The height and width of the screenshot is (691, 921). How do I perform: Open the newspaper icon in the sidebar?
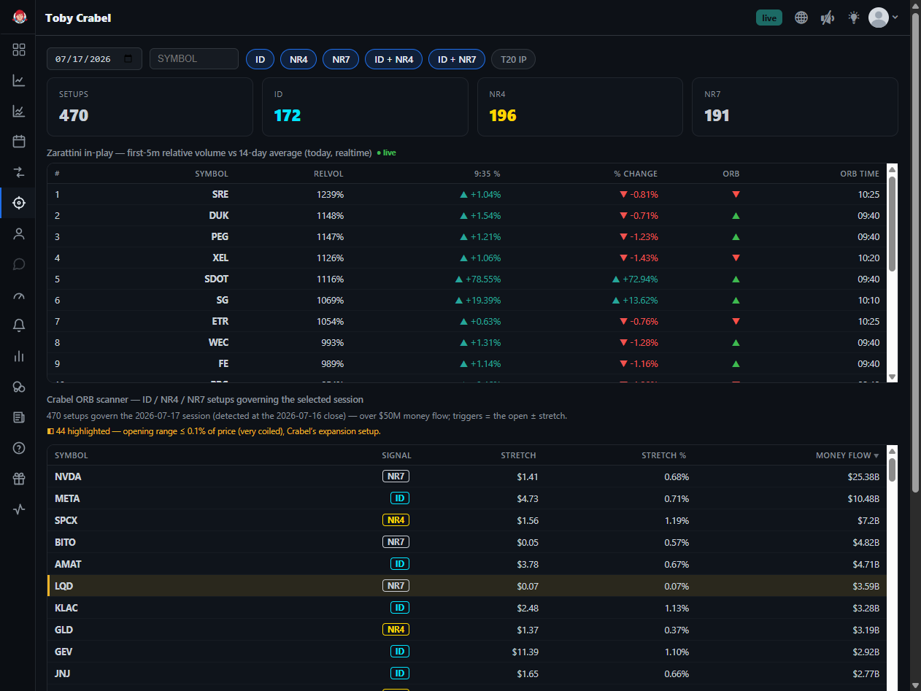pos(19,417)
